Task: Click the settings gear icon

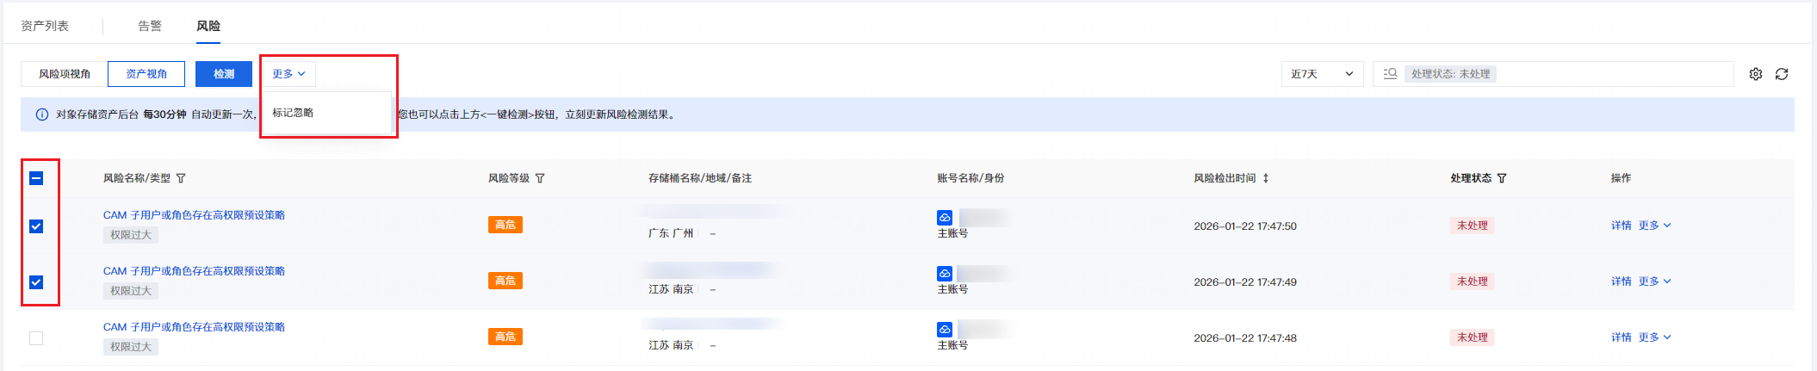Action: tap(1755, 74)
